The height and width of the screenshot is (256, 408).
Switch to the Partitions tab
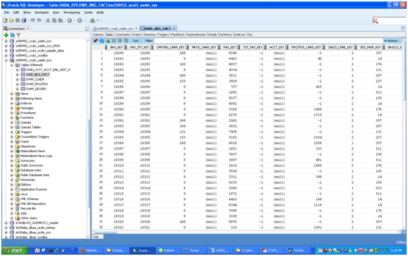[x=225, y=34]
